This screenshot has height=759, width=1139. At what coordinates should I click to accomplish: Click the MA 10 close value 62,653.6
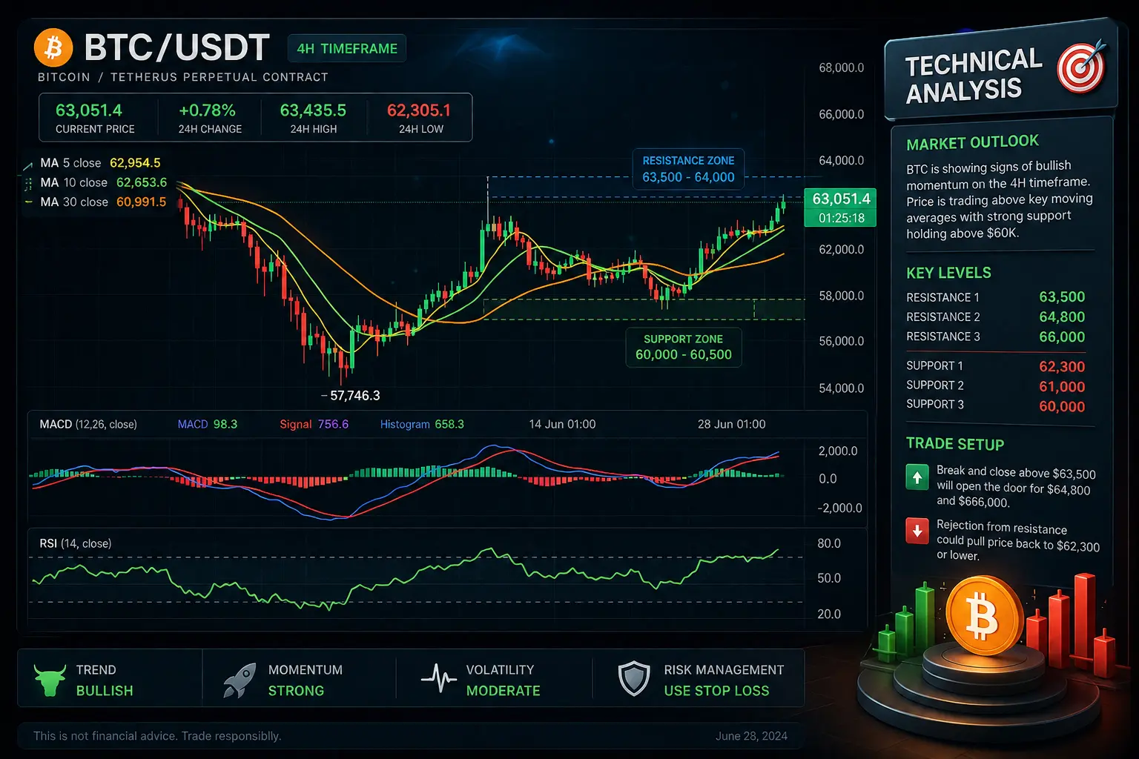point(142,182)
